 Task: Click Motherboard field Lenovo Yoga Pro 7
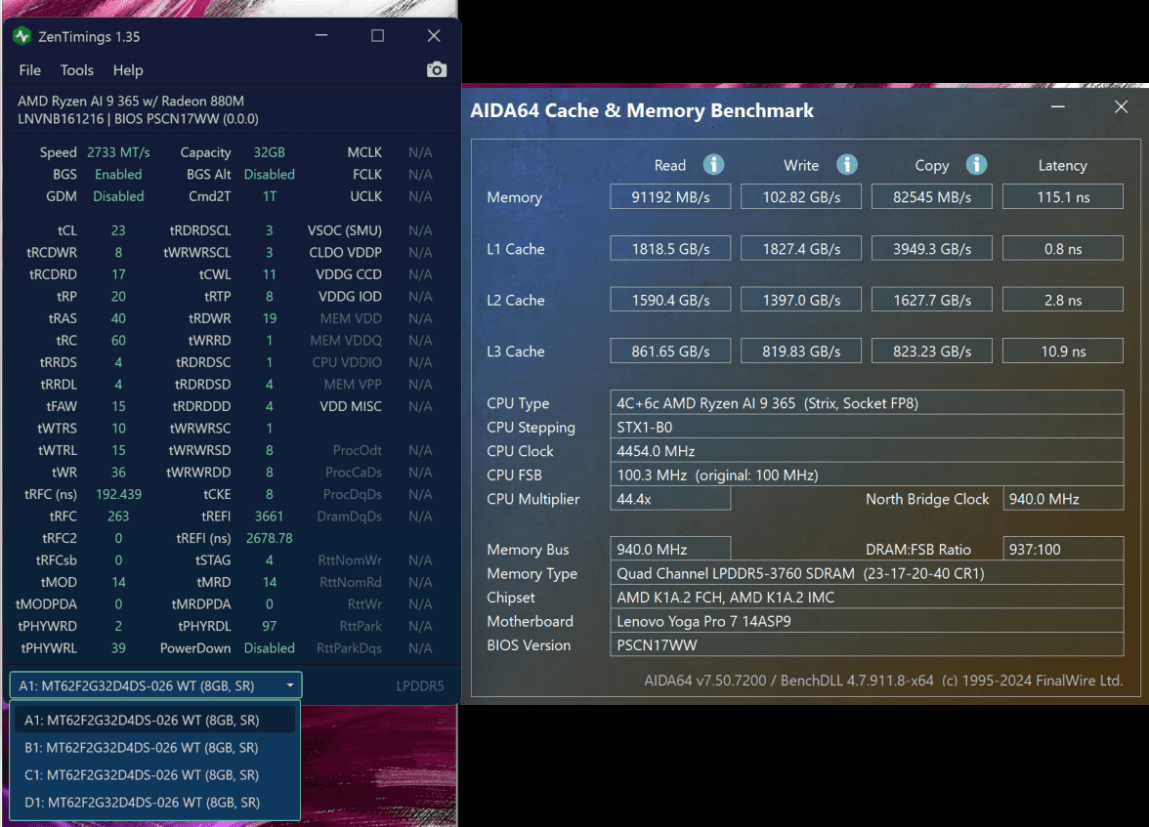click(x=867, y=621)
